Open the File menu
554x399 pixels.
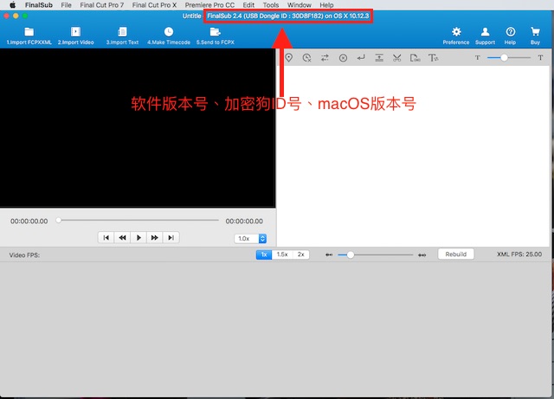click(66, 5)
